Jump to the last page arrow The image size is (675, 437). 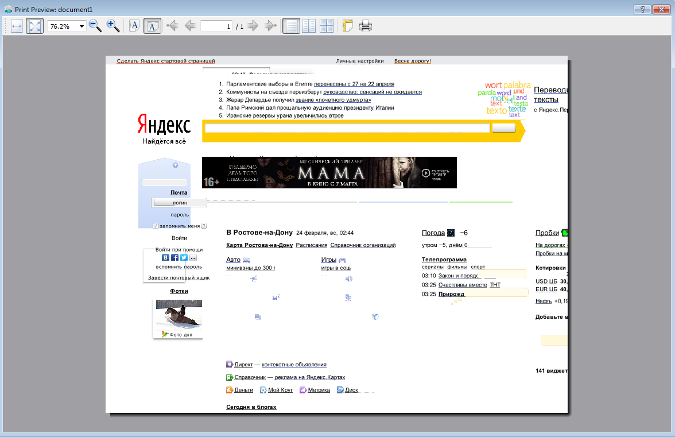point(270,26)
